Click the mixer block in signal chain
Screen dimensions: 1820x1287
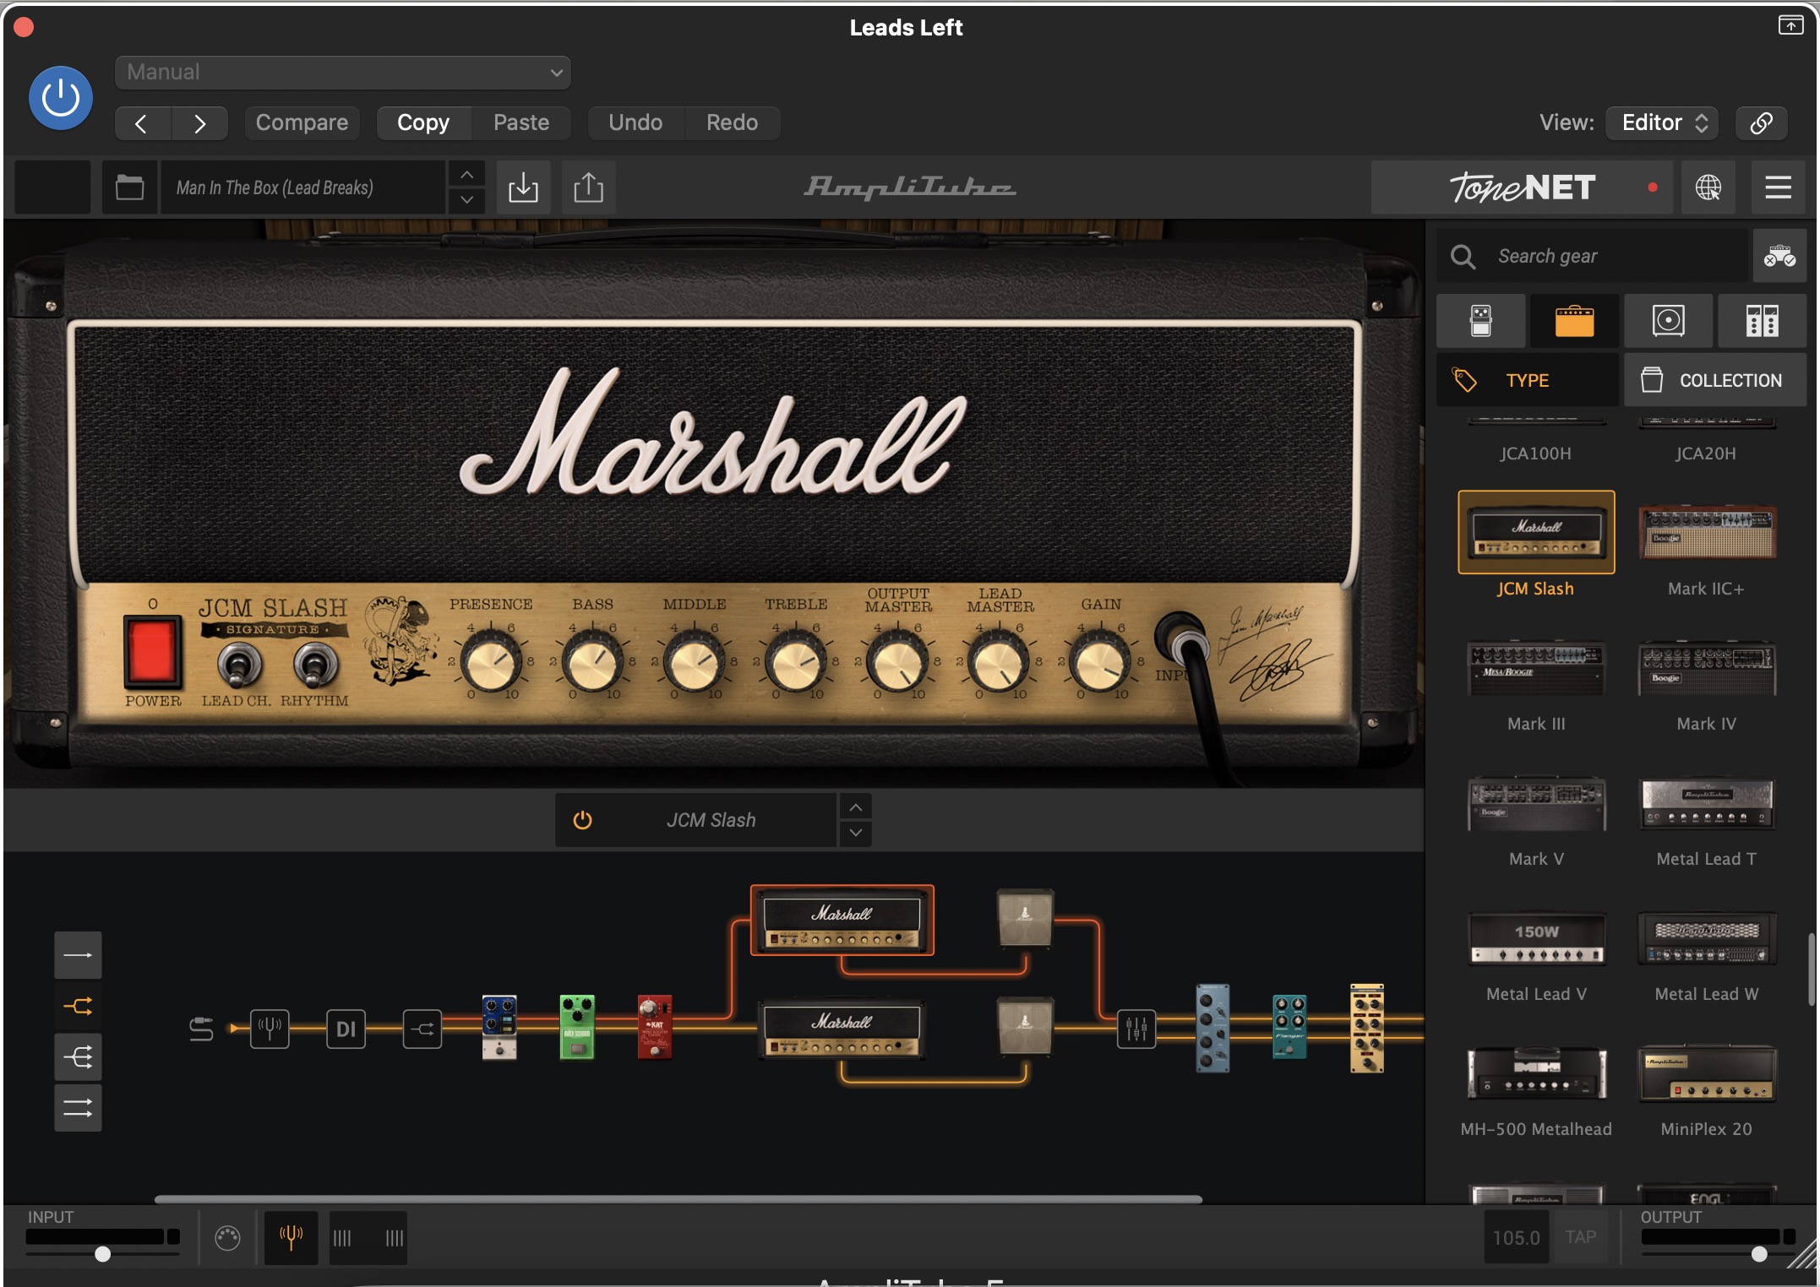point(1136,1028)
